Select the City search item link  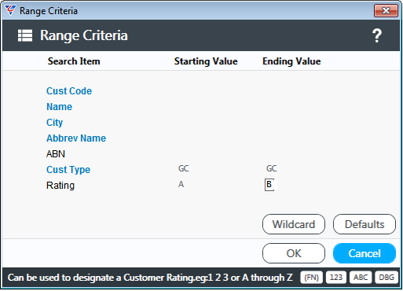coord(54,123)
